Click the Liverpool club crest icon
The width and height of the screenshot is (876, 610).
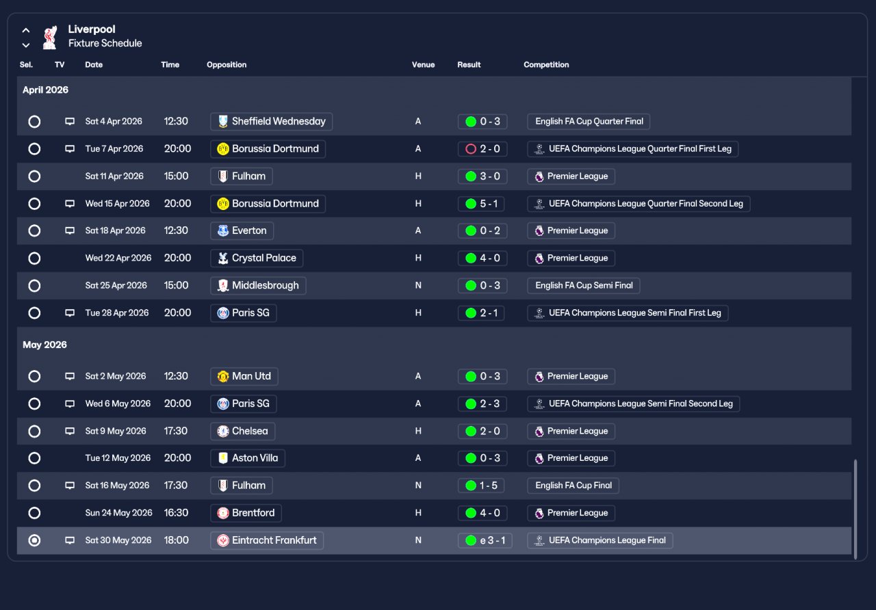(50, 37)
